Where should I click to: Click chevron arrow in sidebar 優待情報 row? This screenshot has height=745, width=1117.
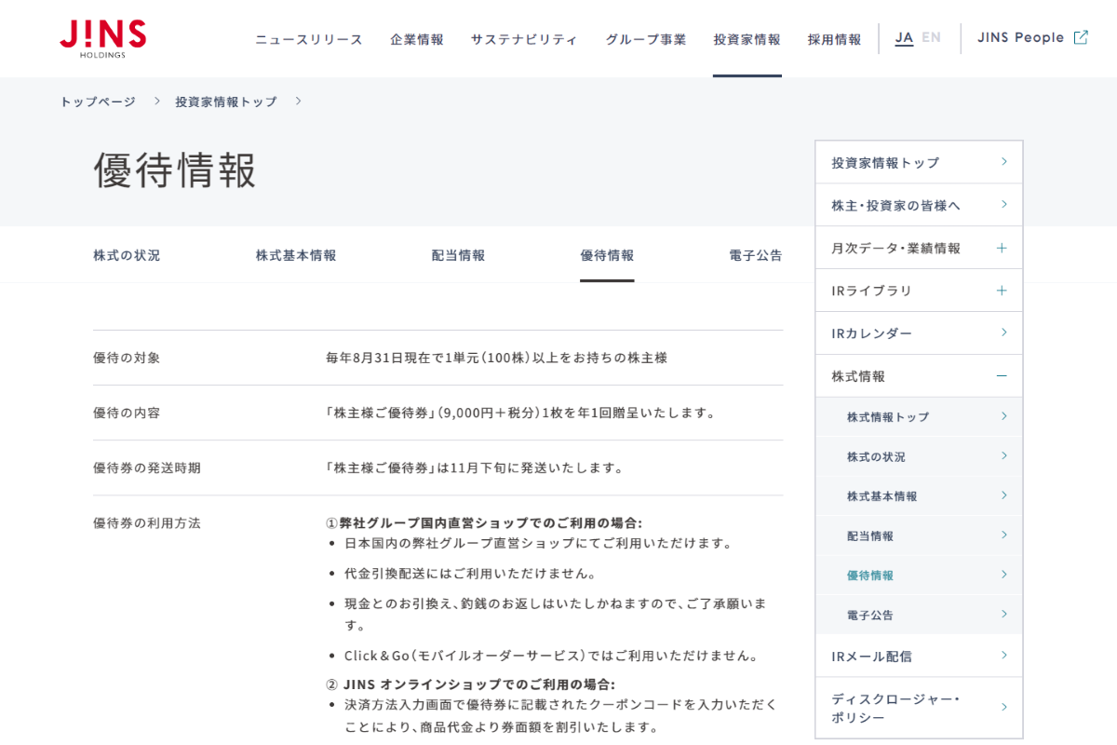1004,575
